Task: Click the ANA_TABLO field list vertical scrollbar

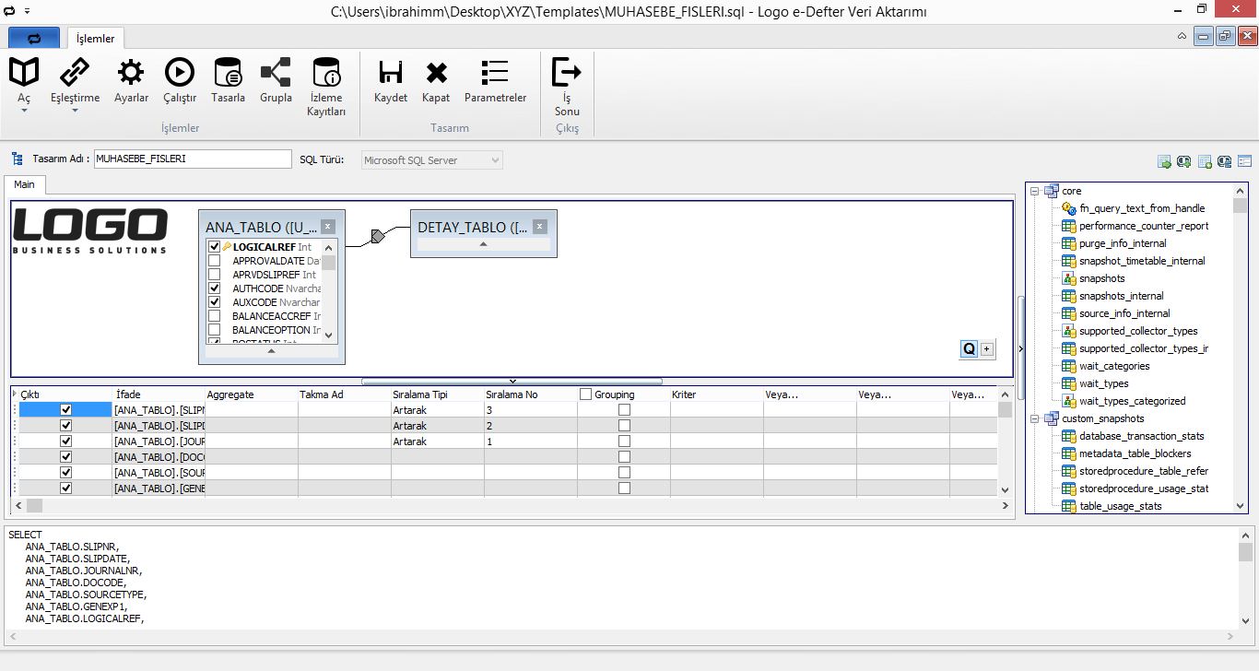Action: click(x=329, y=291)
